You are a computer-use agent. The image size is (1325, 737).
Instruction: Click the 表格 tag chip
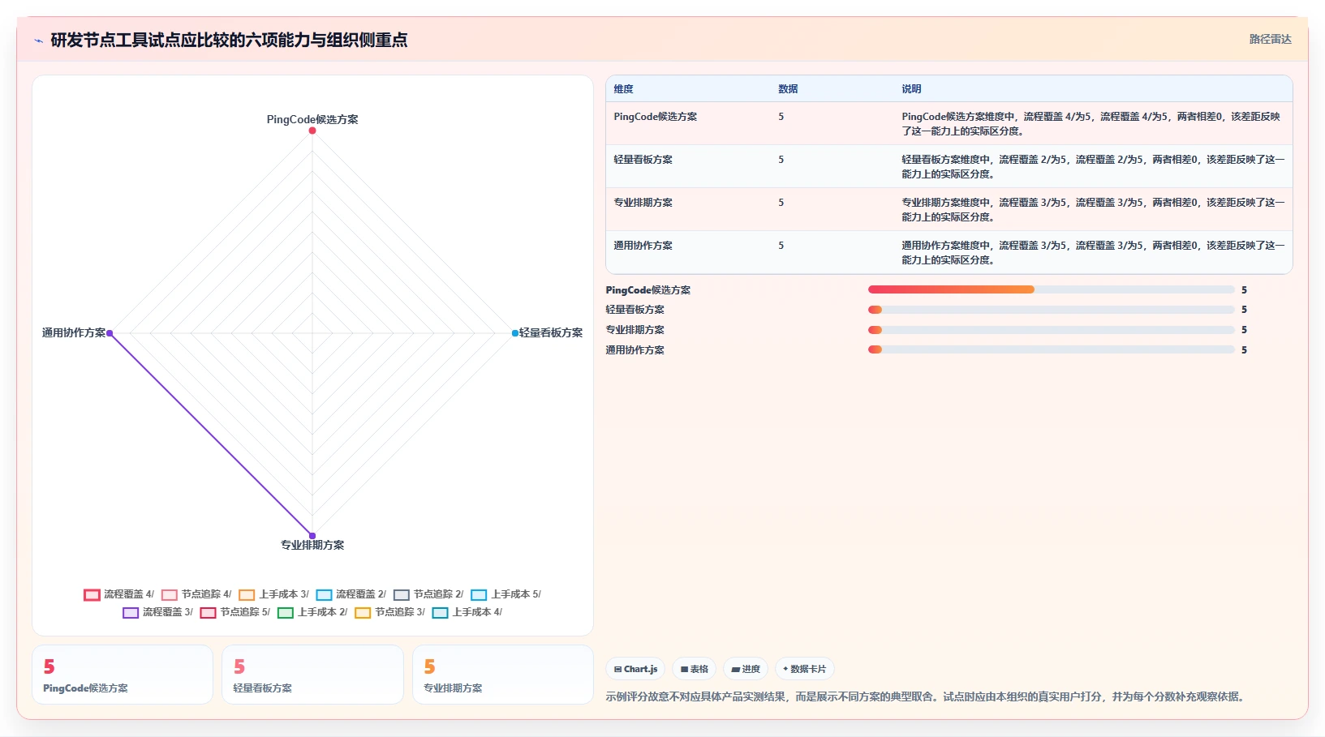click(694, 669)
